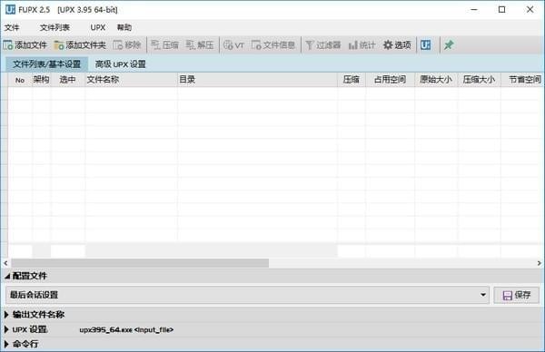
Task: Open Statistics (统计) from toolbar
Action: (362, 44)
